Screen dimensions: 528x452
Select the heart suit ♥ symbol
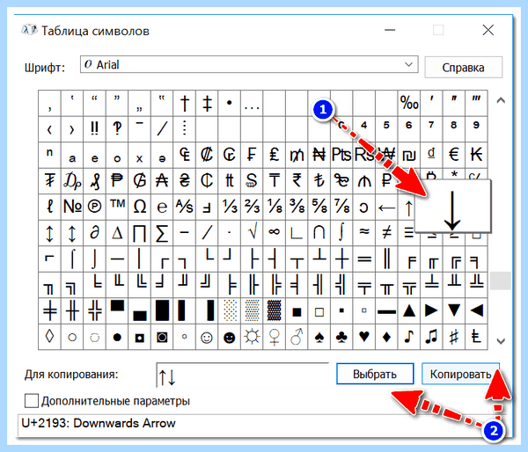tap(364, 337)
